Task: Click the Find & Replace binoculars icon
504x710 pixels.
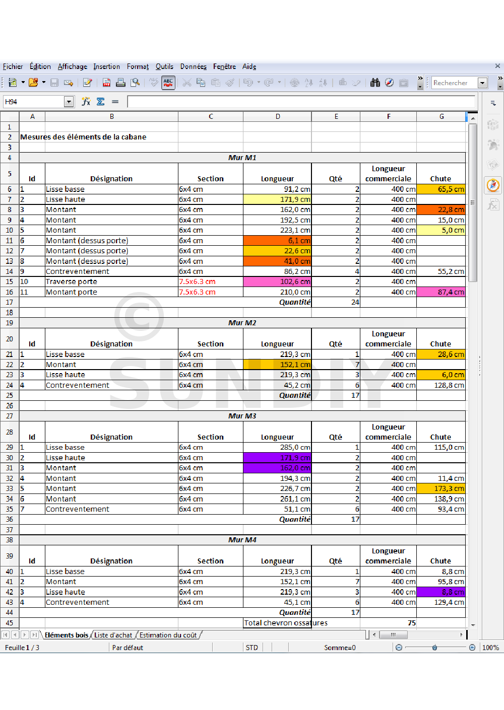Action: (x=375, y=83)
